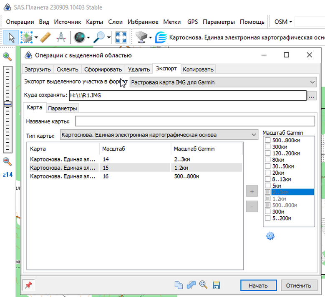Image resolution: width=325 pixels, height=297 pixels.
Task: Switch to the Параметры tab
Action: point(63,108)
